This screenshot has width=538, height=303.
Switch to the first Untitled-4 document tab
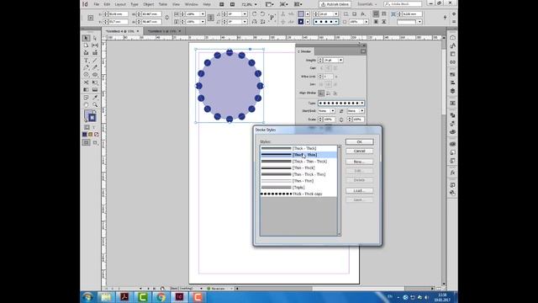click(120, 31)
